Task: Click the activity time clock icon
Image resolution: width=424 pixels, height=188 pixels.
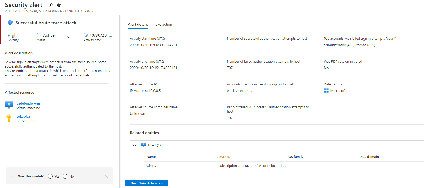Action: coord(86,35)
